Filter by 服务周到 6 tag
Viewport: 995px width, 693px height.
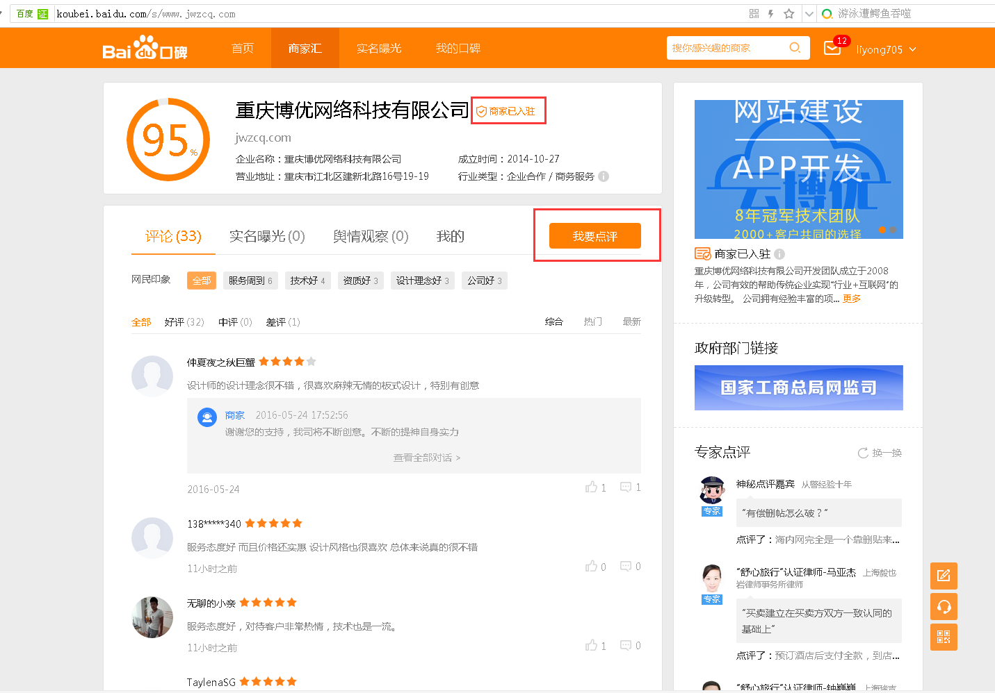pyautogui.click(x=250, y=281)
